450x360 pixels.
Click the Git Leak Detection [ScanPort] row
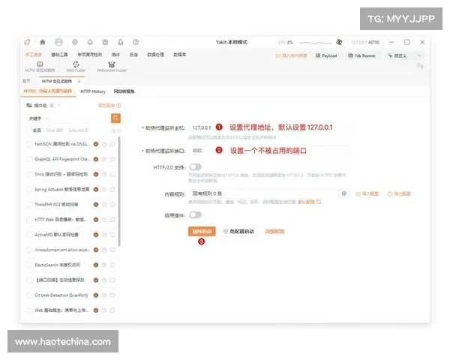tap(70, 295)
